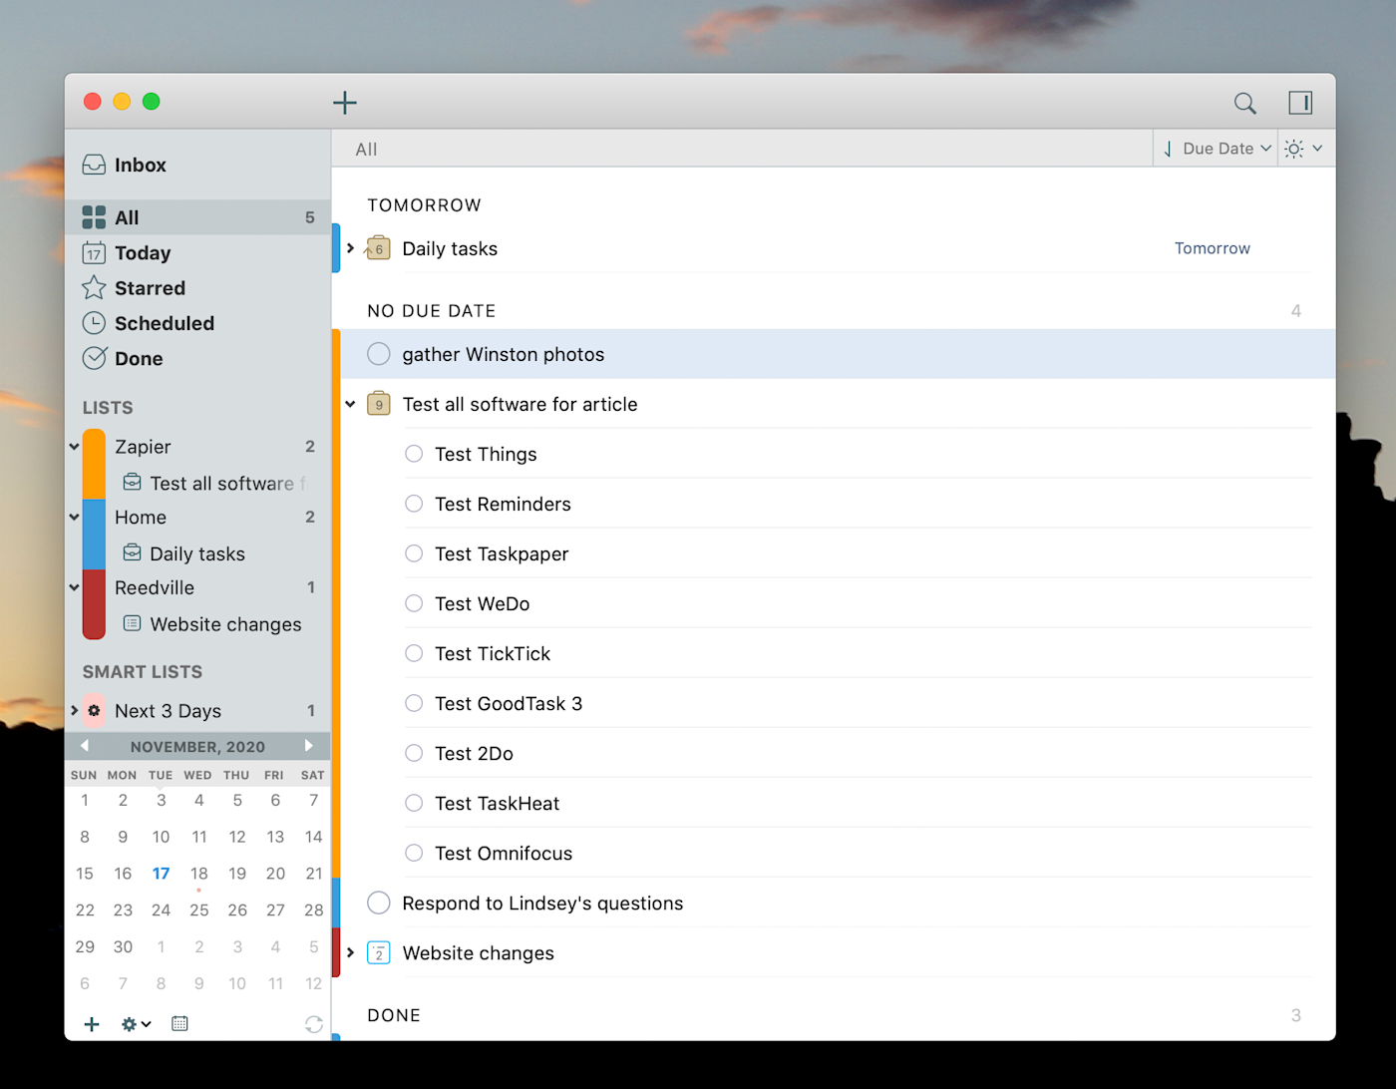Click the orange Zapier color bar in sidebar
This screenshot has height=1089, width=1396.
point(94,464)
